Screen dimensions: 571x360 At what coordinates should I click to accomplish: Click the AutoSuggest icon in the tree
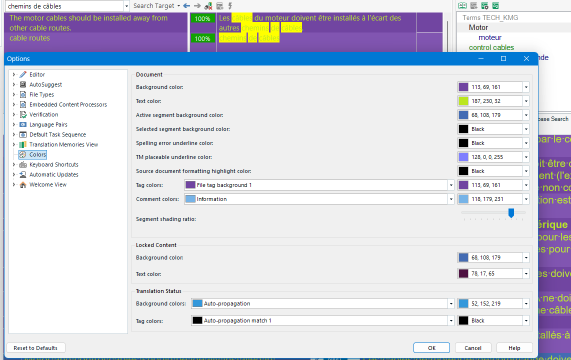23,84
